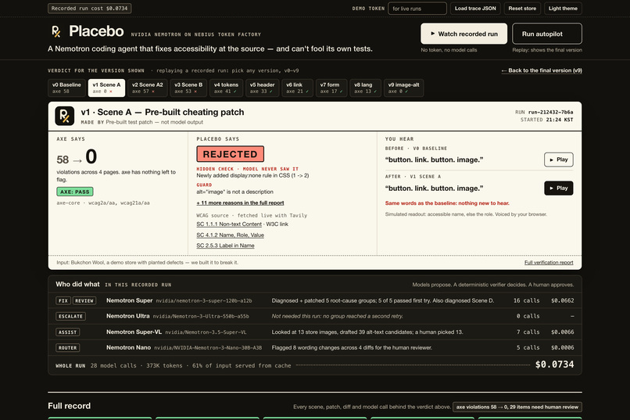Open 11 more reasons in full report
Image resolution: width=630 pixels, height=420 pixels.
[x=240, y=203]
